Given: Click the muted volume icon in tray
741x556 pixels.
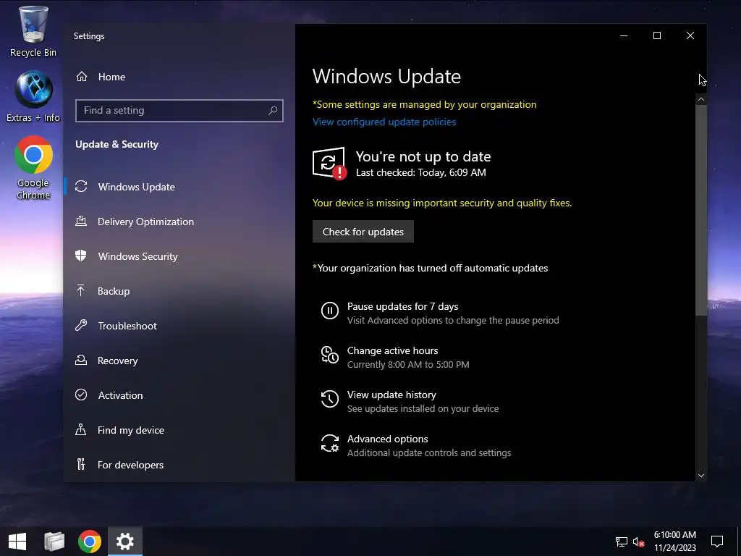Looking at the screenshot, I should tap(638, 542).
